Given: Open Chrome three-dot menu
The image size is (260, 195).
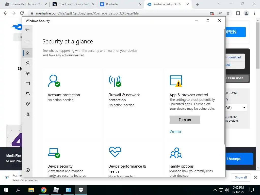Looking at the screenshot, I should (254, 13).
